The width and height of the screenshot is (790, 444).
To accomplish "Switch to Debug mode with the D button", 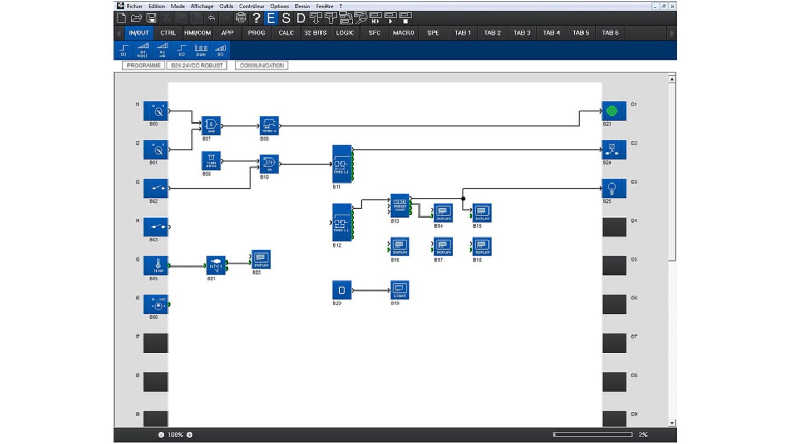I will point(301,18).
